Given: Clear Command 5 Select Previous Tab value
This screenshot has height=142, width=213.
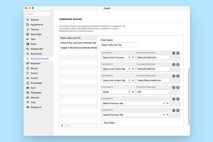Looking at the screenshot, I should click(x=164, y=103).
